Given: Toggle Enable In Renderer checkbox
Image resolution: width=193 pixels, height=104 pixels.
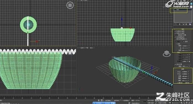Looking at the screenshot, I should 175,31.
